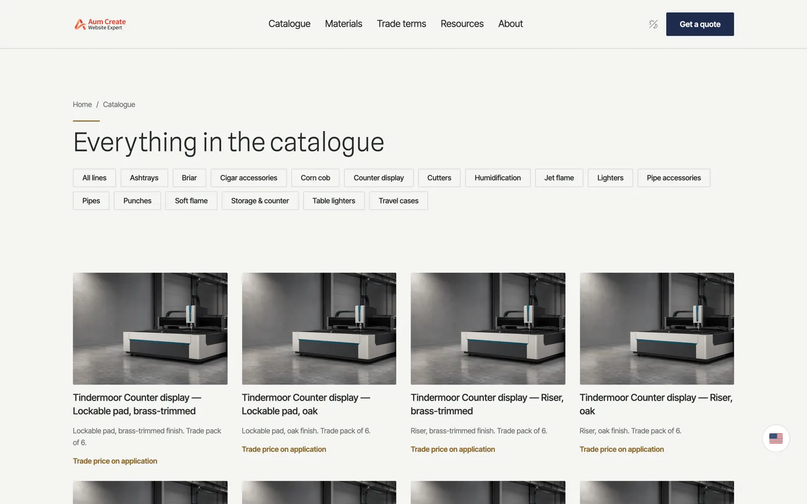Select the Corn cob filter
This screenshot has height=504, width=807.
(x=315, y=178)
